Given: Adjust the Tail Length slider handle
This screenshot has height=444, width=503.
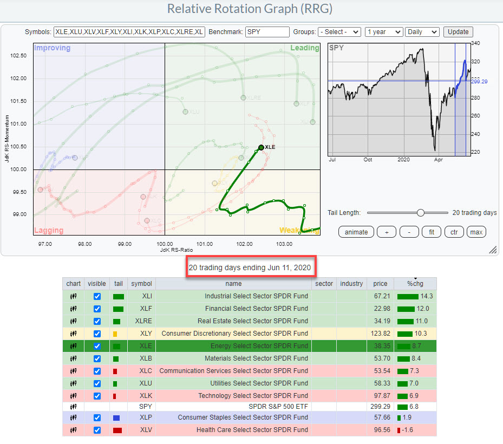Looking at the screenshot, I should point(420,213).
